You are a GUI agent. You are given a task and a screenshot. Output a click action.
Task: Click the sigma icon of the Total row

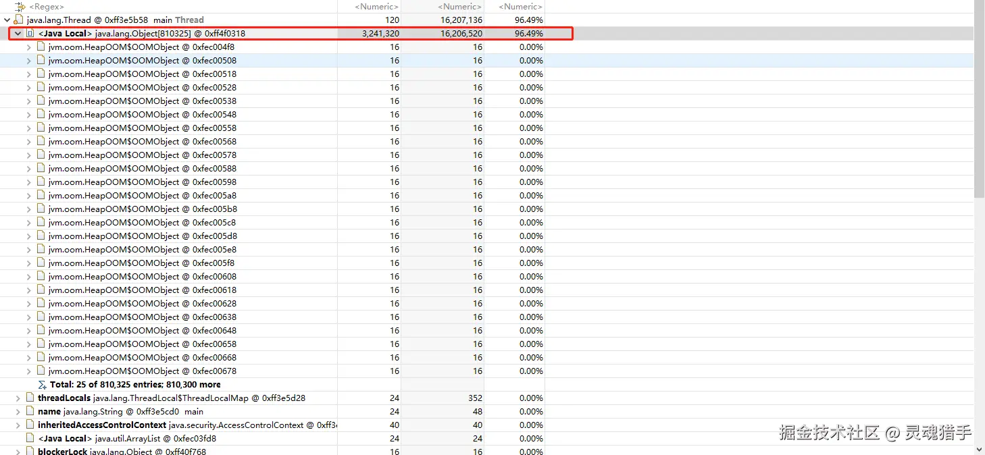(x=42, y=385)
